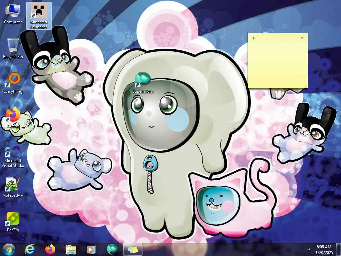
Task: Select the Notepad++ desktop shortcut
Action: pyautogui.click(x=13, y=187)
